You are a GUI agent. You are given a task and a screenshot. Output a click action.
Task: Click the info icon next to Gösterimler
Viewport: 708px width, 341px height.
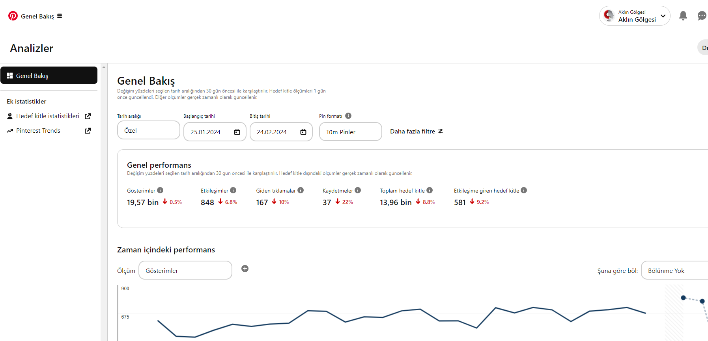pos(160,190)
